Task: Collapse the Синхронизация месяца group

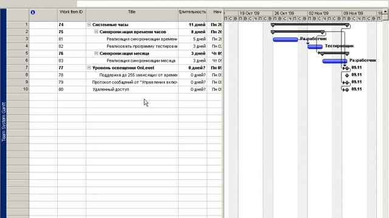Action: [96, 53]
